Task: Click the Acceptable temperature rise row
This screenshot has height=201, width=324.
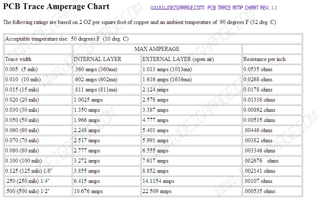Action: (67, 39)
